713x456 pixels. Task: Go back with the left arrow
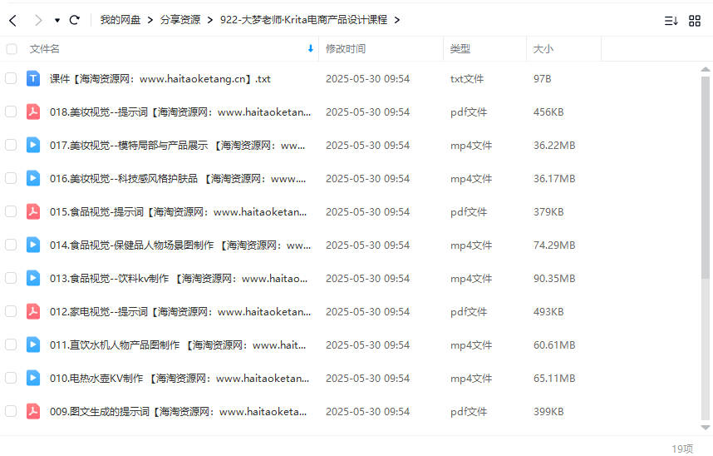(12, 20)
